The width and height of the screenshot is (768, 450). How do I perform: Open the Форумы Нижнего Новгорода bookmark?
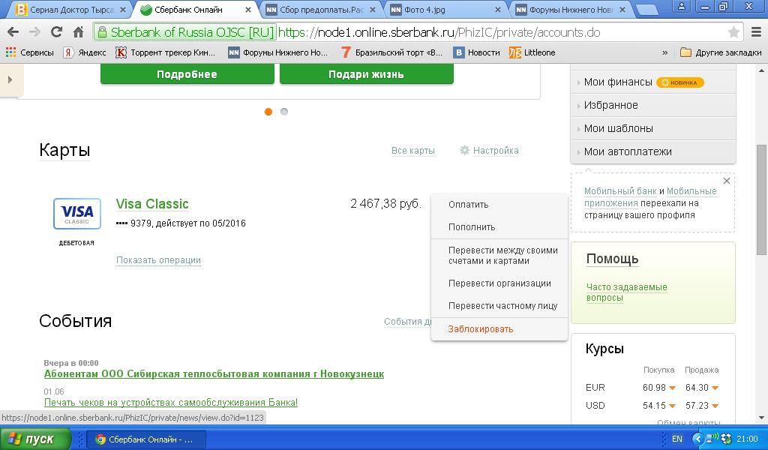pyautogui.click(x=277, y=52)
